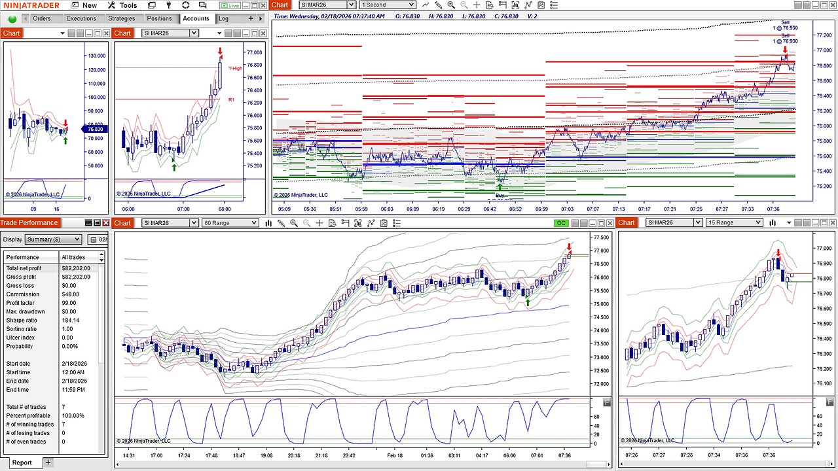Image resolution: width=838 pixels, height=471 pixels.
Task: Open Chart Trader on 1 Second chart
Action: pyautogui.click(x=501, y=5)
